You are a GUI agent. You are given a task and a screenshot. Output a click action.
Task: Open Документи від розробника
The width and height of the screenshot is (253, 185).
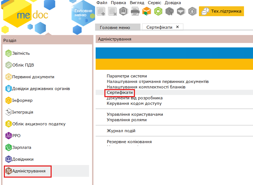[x=135, y=98]
